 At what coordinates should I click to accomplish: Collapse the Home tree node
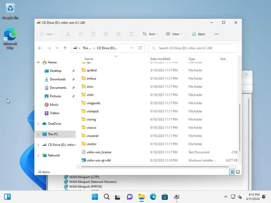tap(38, 62)
